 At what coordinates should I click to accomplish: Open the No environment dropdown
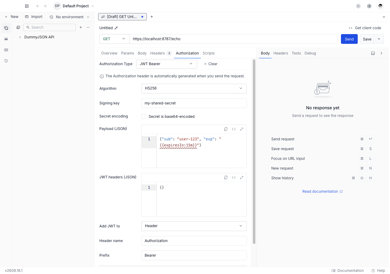pos(69,17)
